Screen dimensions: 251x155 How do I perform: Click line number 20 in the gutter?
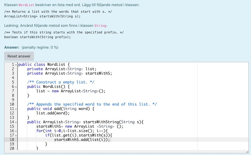pos(12,148)
